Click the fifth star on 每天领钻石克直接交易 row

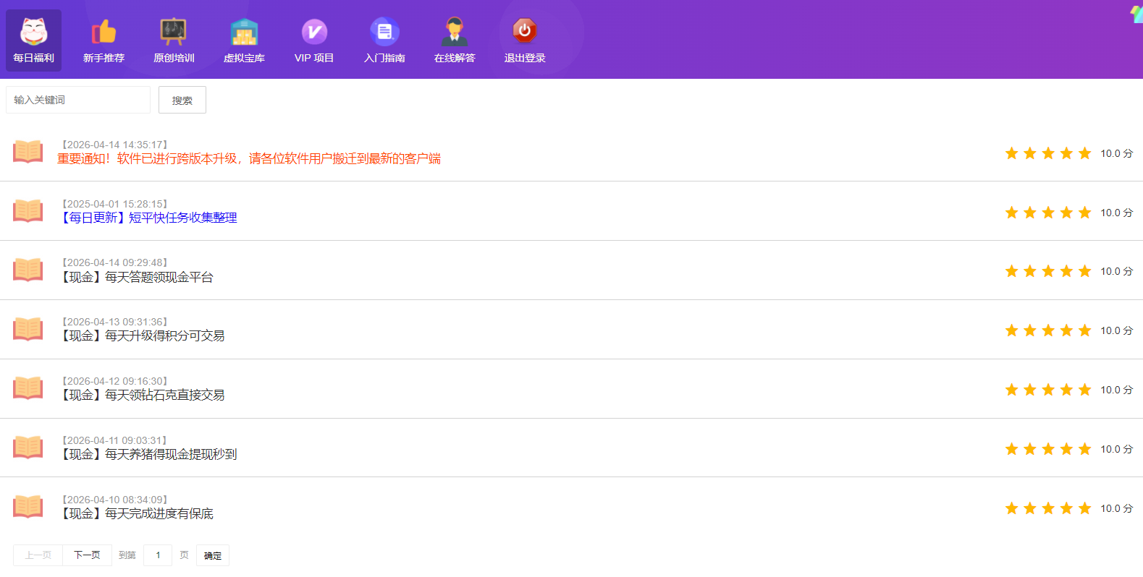[x=1084, y=390]
